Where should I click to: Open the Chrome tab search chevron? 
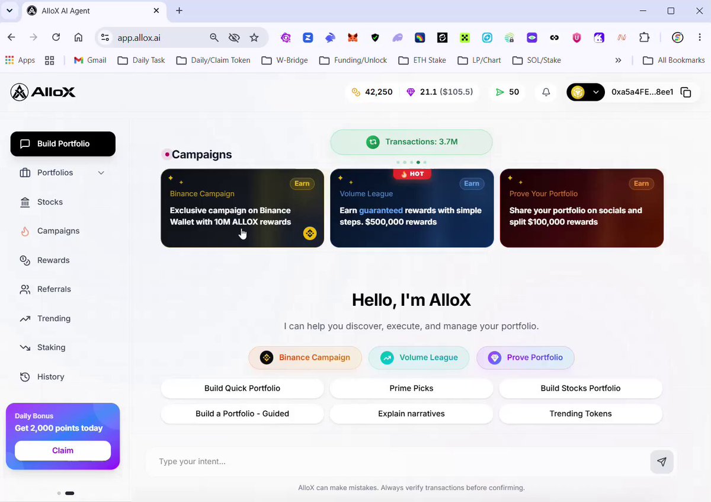coord(9,11)
